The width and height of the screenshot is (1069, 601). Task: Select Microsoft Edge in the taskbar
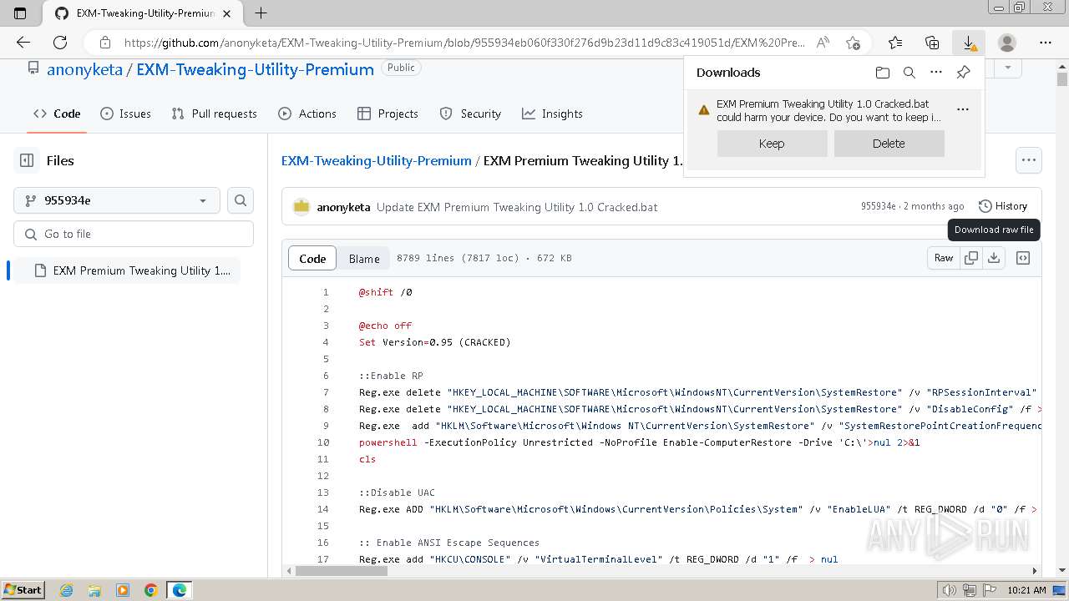(x=180, y=590)
